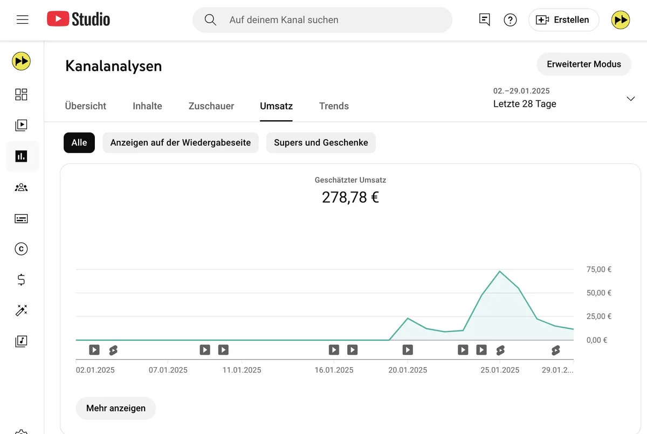Open Letzte 28 Tage period selector
Screen dimensions: 647x434
coord(525,104)
